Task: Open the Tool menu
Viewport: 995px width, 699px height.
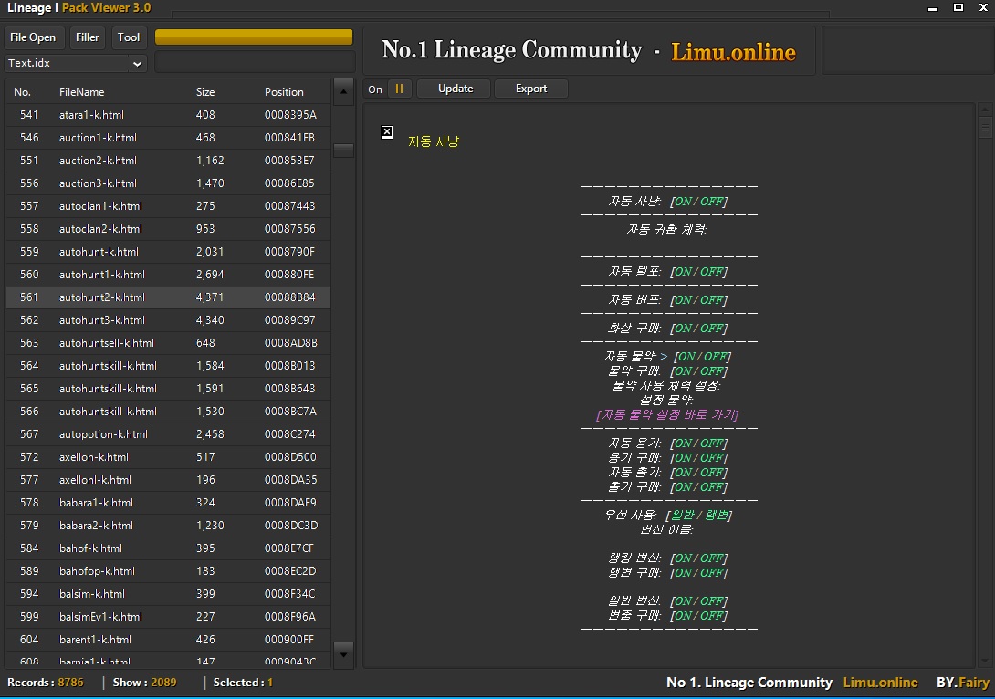Action: [x=128, y=37]
